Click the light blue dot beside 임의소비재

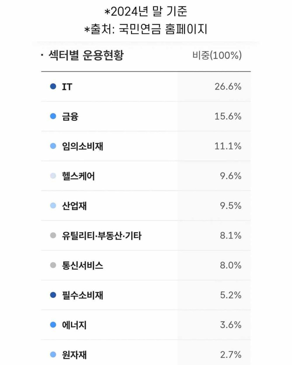click(x=53, y=146)
